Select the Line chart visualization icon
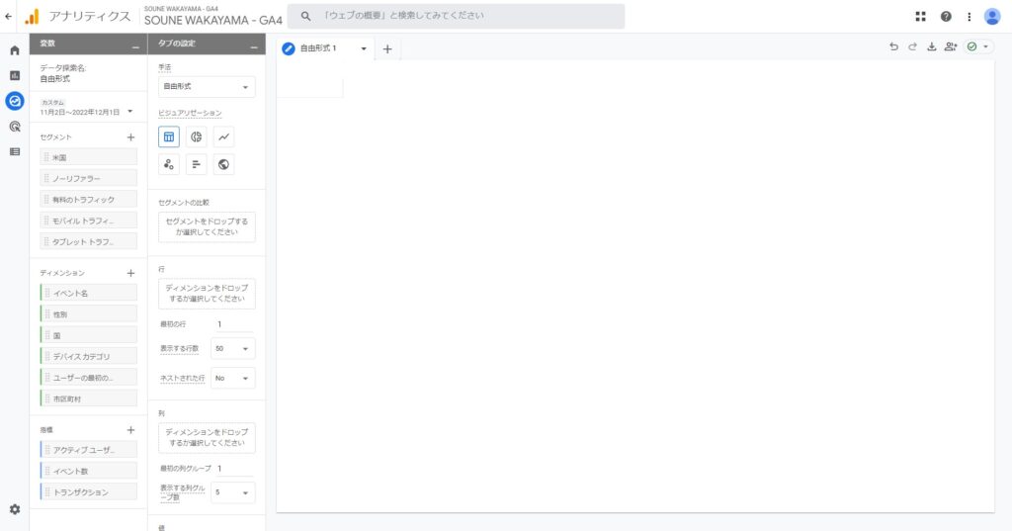The image size is (1012, 531). tap(223, 136)
